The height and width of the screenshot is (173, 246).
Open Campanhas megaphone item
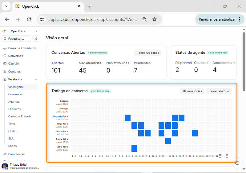pyautogui.click(x=16, y=154)
